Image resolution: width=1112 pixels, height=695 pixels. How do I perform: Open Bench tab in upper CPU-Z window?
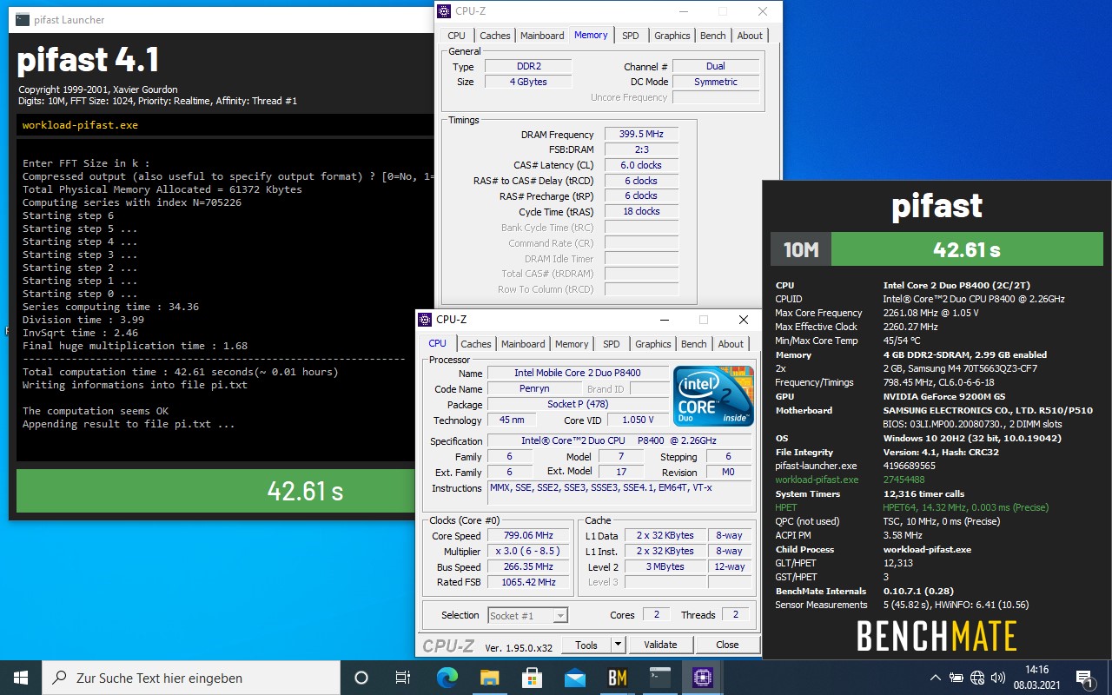click(x=713, y=36)
